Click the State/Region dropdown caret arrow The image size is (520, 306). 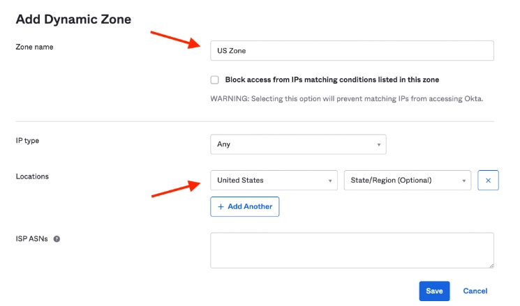(464, 181)
